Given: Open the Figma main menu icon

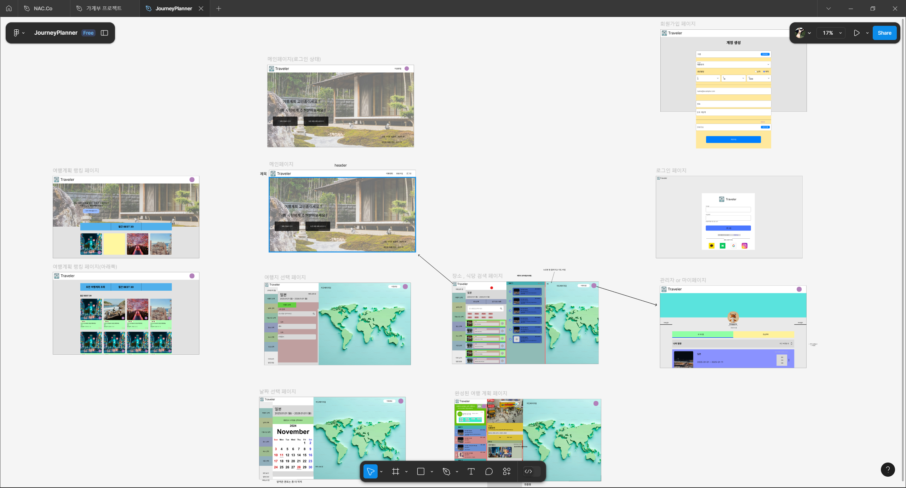Looking at the screenshot, I should pyautogui.click(x=16, y=33).
